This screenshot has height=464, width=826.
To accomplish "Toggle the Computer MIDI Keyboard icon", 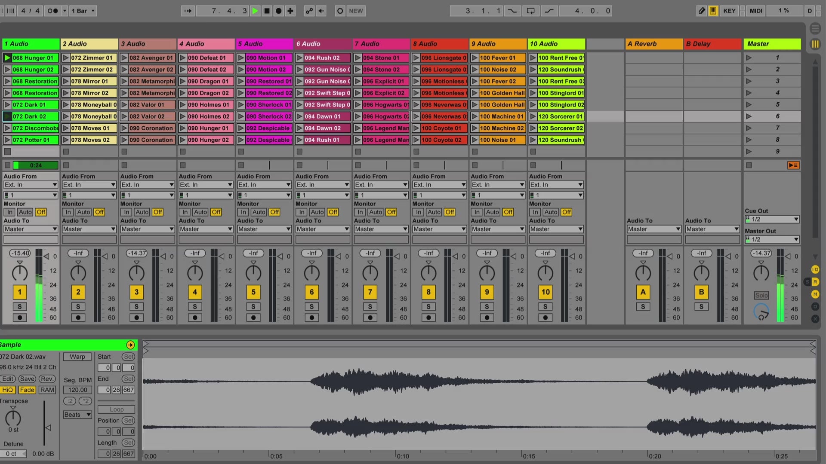I will point(713,11).
